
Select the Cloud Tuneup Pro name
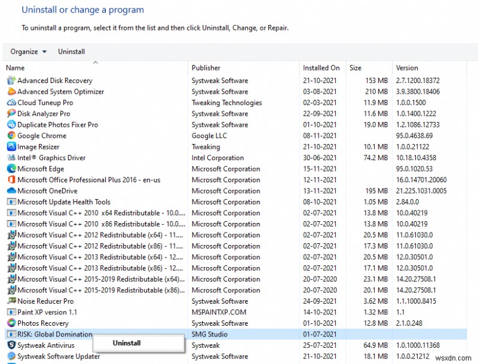(45, 103)
